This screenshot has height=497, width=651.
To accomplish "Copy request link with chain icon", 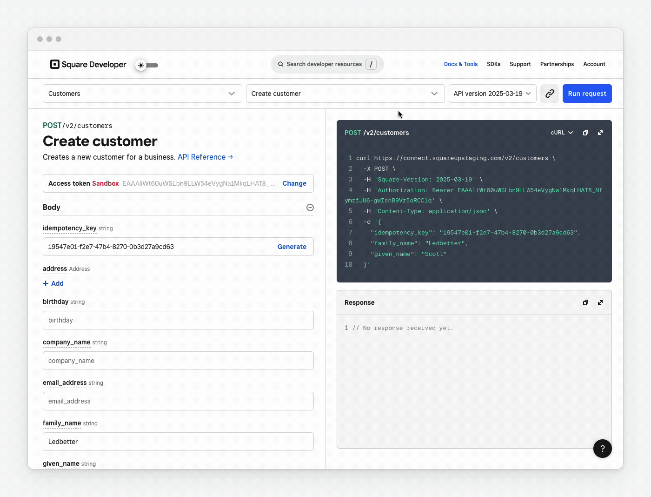I will click(x=550, y=94).
